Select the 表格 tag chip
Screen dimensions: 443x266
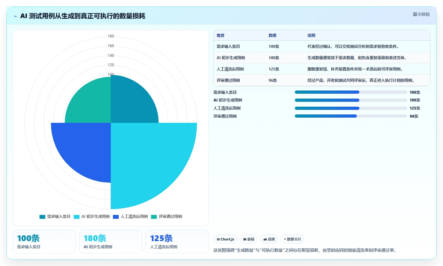pyautogui.click(x=249, y=239)
